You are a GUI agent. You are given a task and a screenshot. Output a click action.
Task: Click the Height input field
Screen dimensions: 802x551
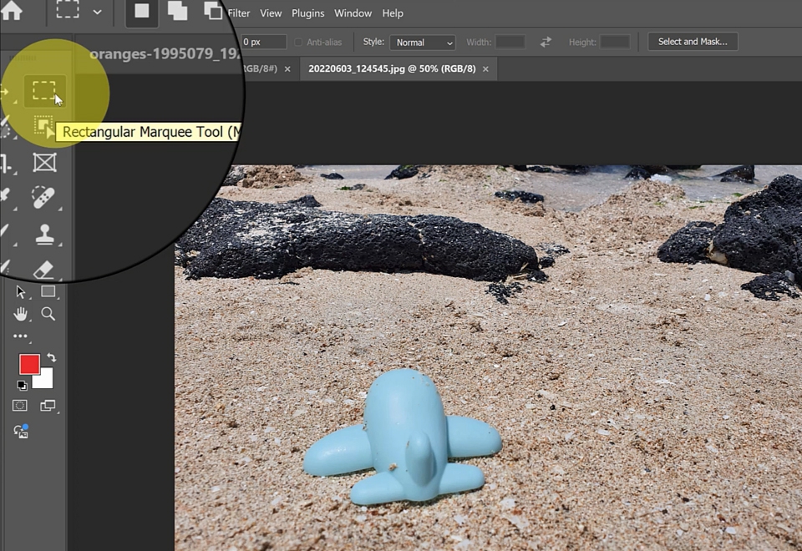[614, 42]
